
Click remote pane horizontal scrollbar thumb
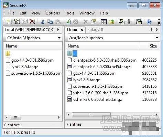pos(91,115)
